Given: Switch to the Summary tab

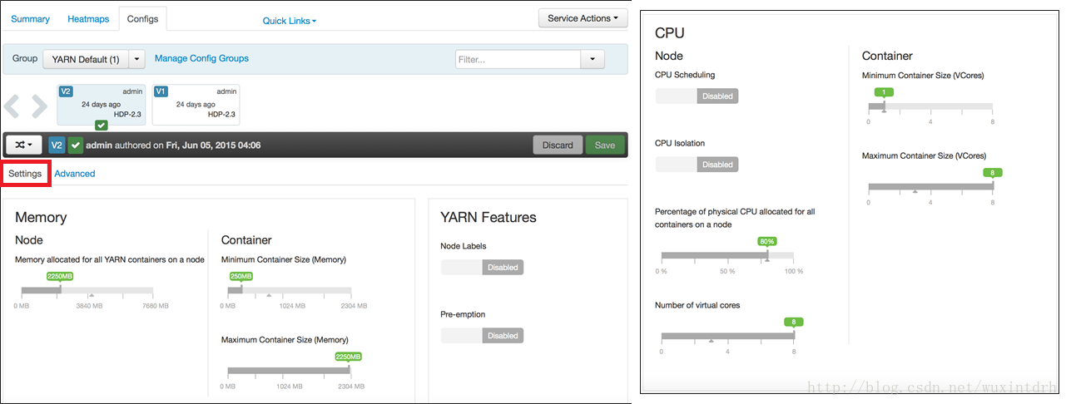Looking at the screenshot, I should (30, 18).
